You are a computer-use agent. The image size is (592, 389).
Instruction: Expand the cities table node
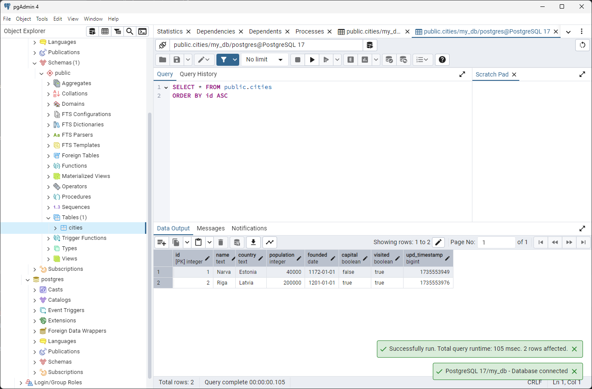point(55,228)
